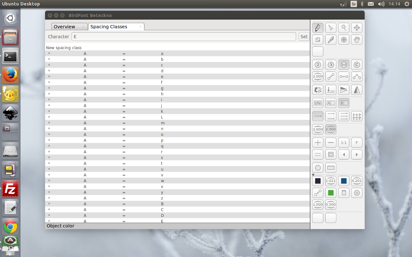Launch Inkscape from the launcher
Screen dimensions: 412x257
click(10, 113)
